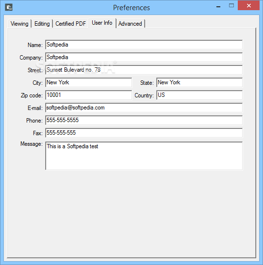
Task: Focus the State input field
Action: click(199, 82)
